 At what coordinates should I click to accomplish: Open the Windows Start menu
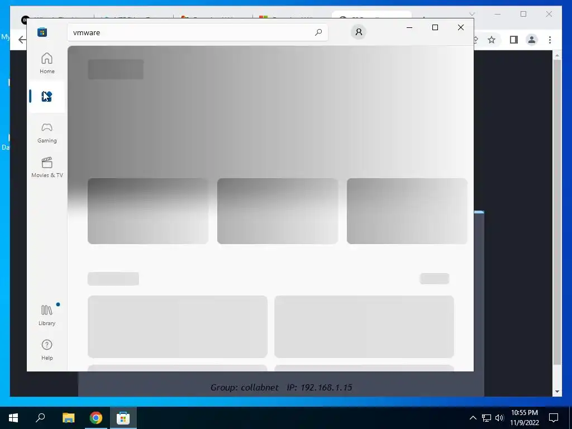click(x=13, y=418)
